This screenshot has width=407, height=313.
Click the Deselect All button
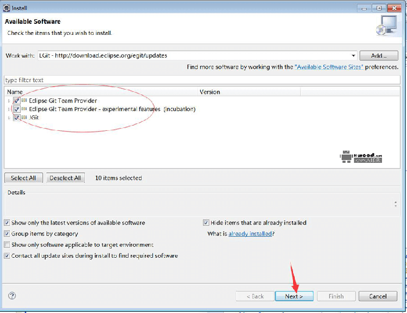tap(65, 178)
